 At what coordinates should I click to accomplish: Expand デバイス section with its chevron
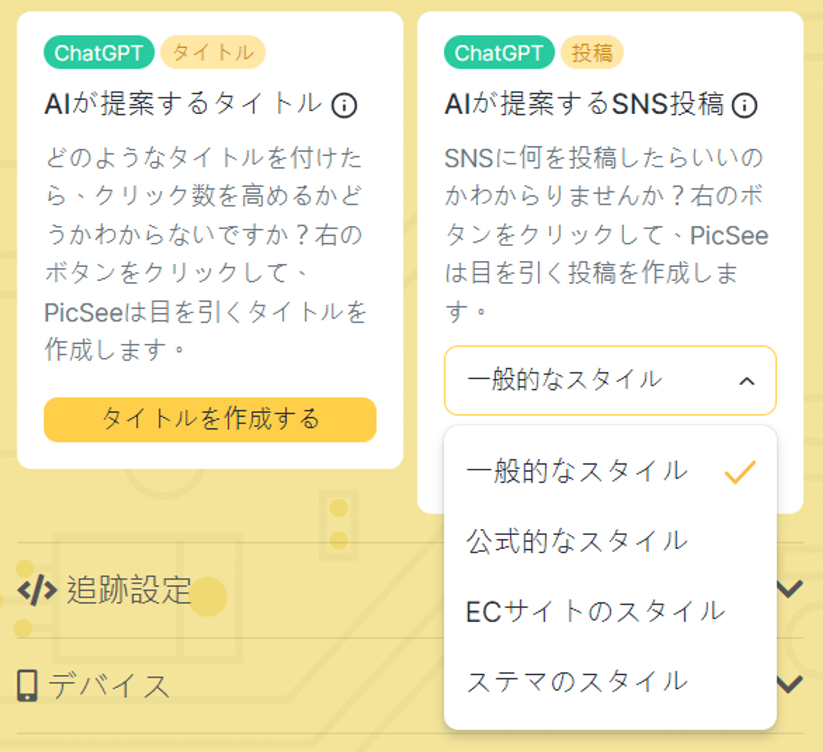tap(789, 684)
